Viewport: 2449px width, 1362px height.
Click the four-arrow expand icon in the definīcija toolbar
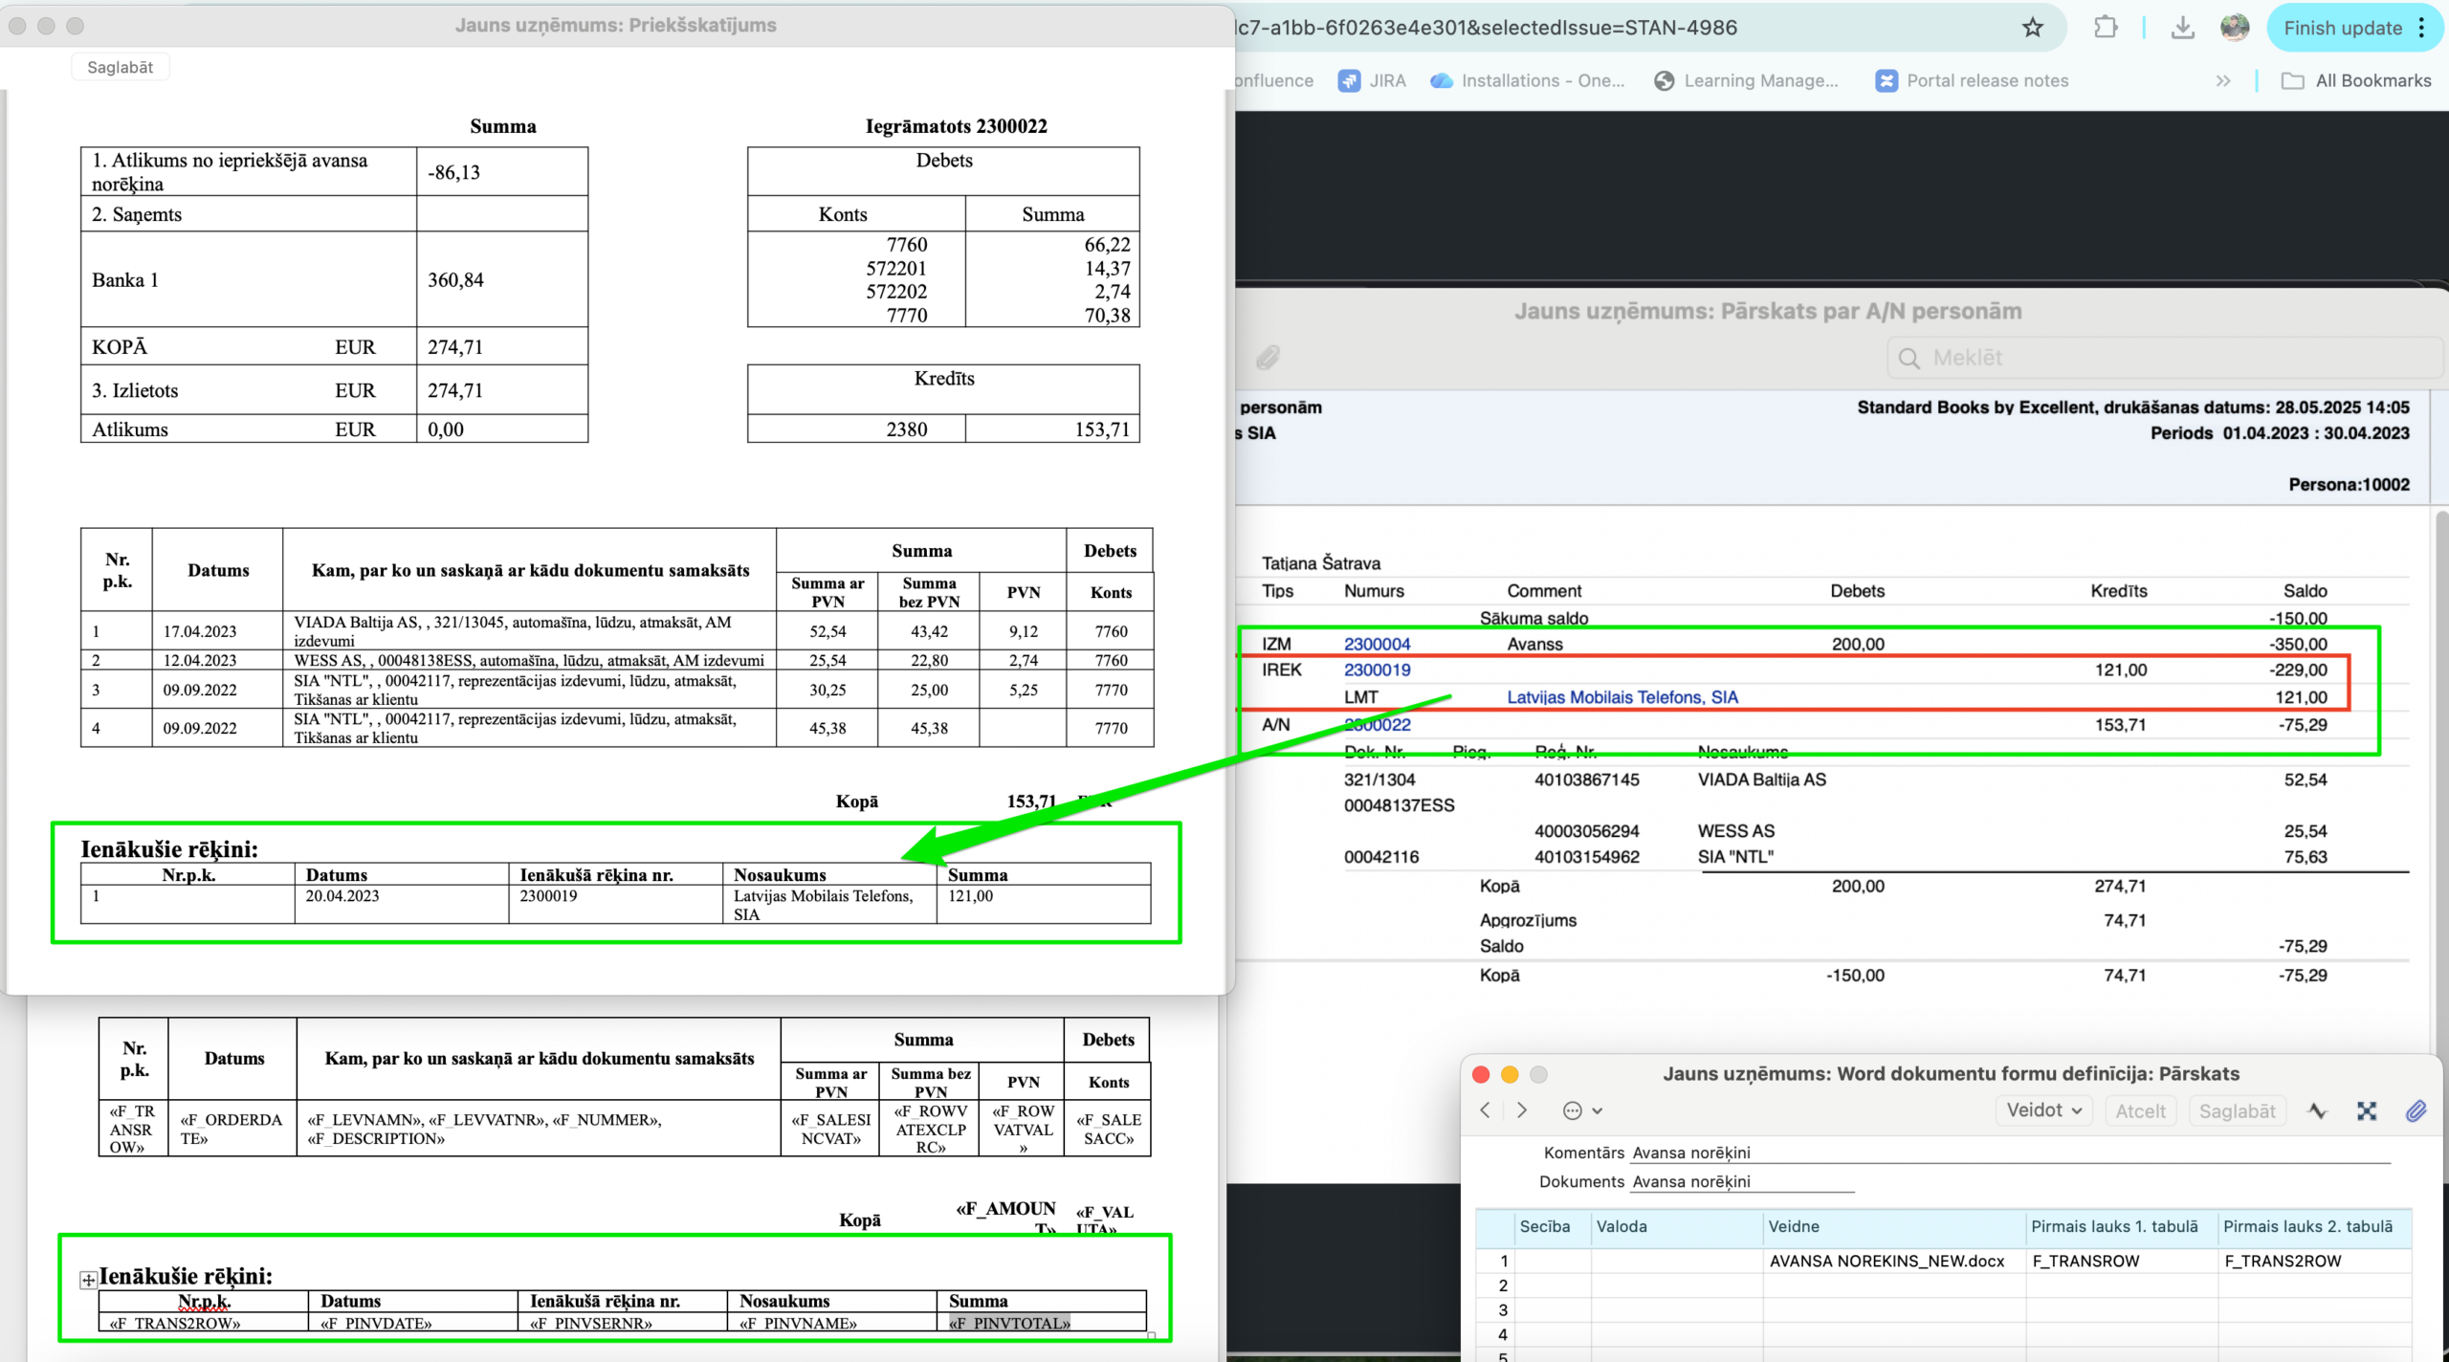(2367, 1110)
